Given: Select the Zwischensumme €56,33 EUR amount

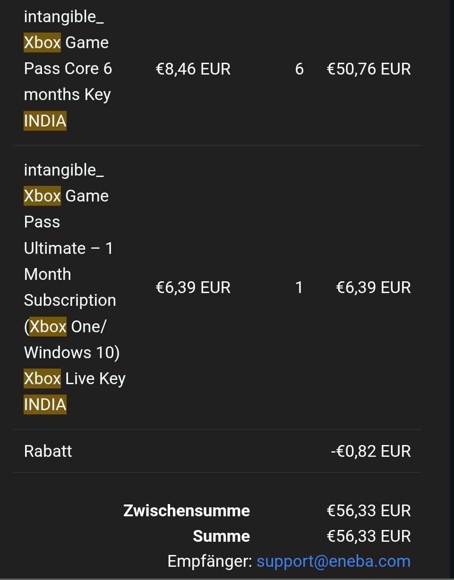Looking at the screenshot, I should click(x=369, y=511).
